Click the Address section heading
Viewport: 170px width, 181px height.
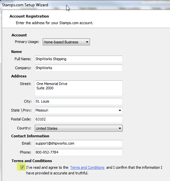[x=19, y=76]
